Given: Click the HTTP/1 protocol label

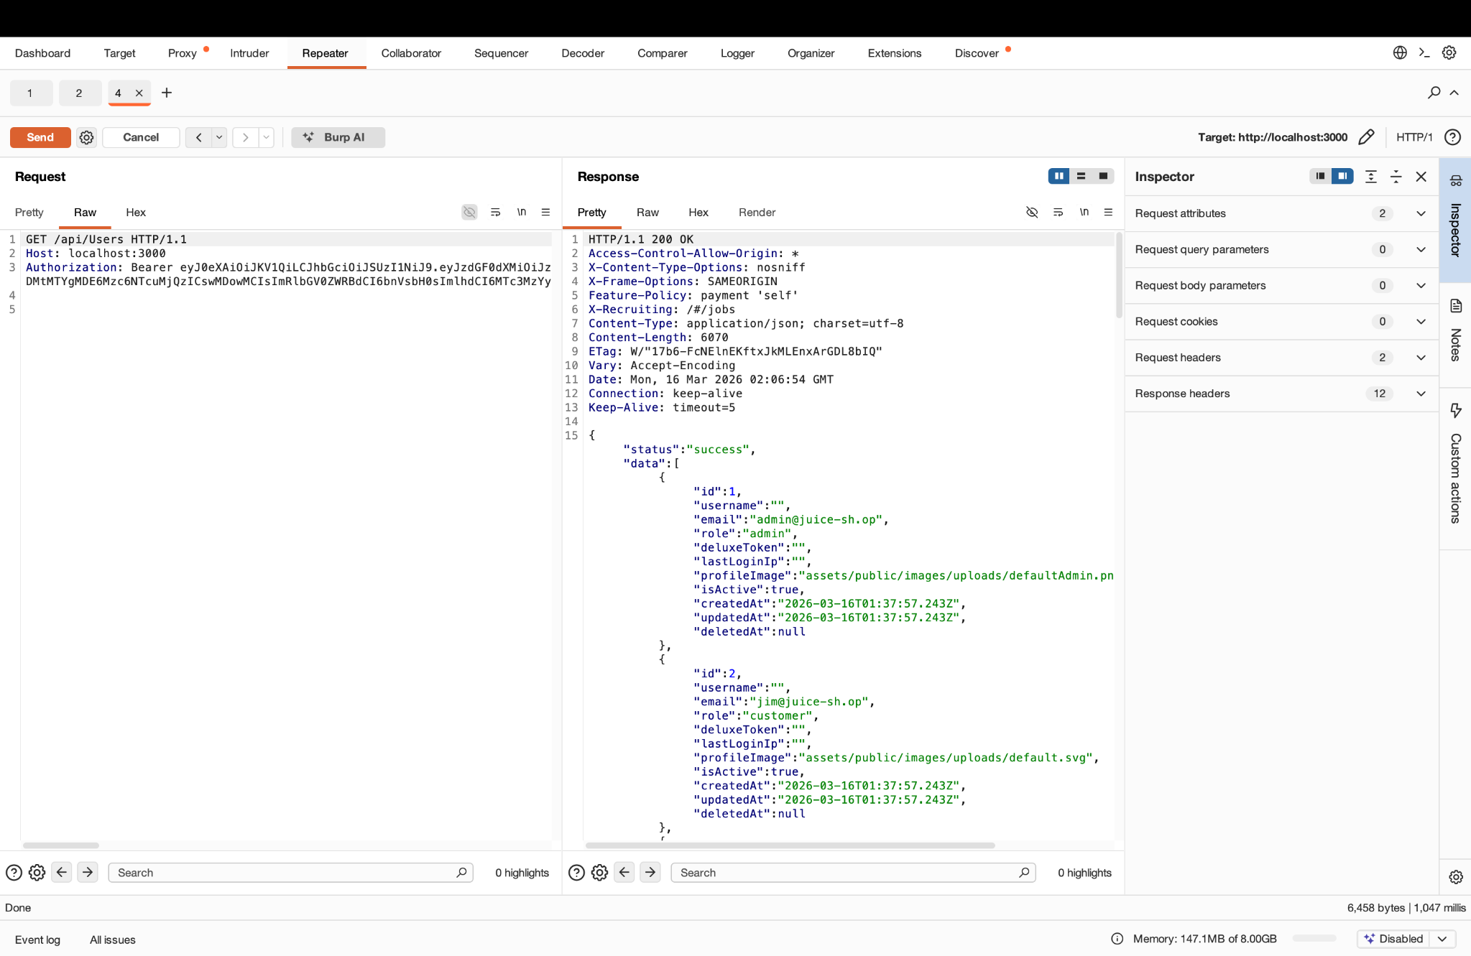Looking at the screenshot, I should click(1414, 137).
